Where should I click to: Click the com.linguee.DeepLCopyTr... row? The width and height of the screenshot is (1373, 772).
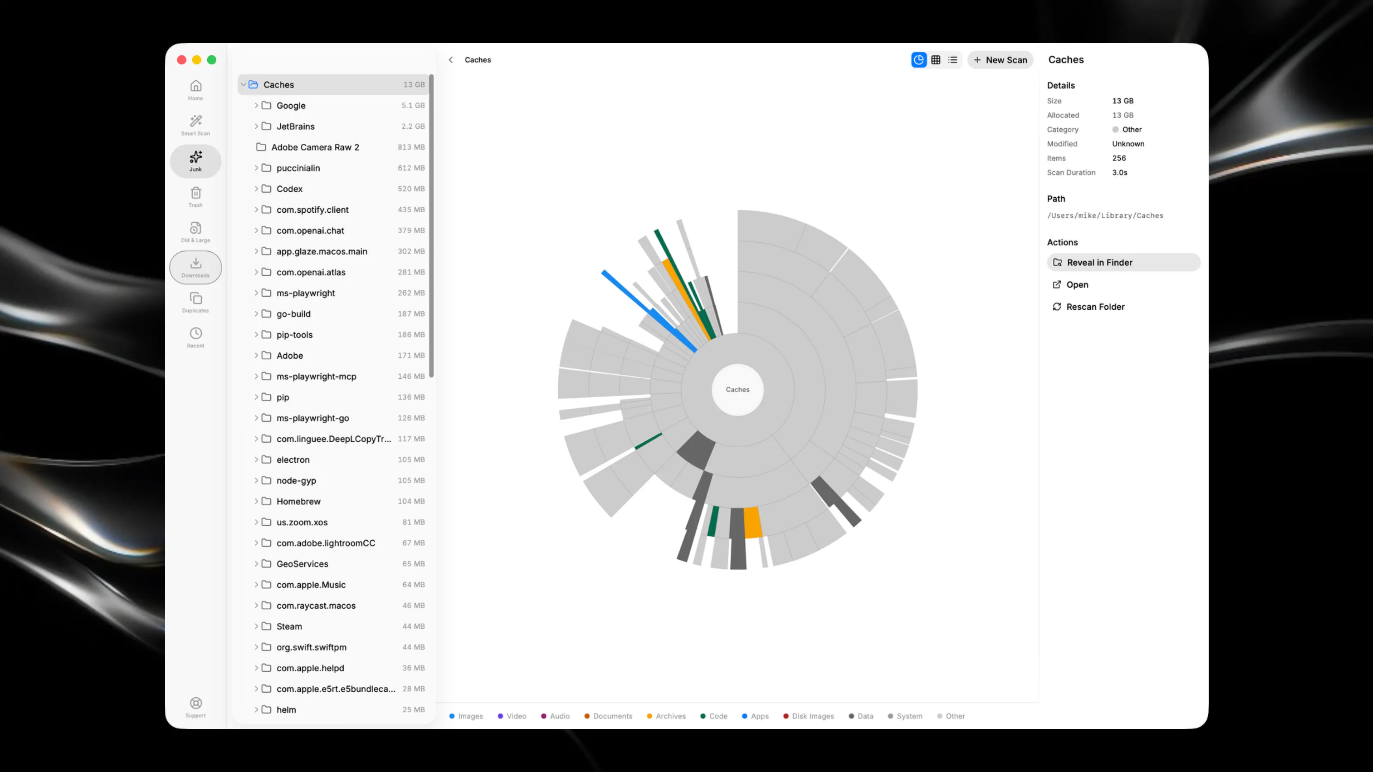point(334,438)
